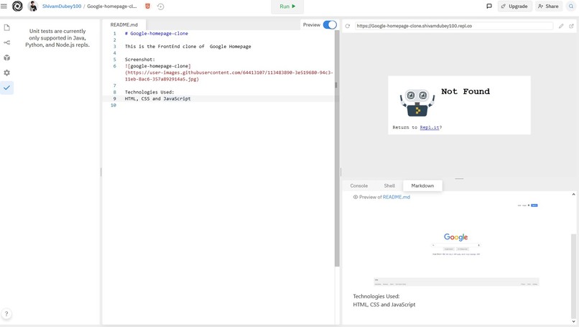
Task: Click the '# Google-homepage-clone' heading line
Action: tap(156, 33)
